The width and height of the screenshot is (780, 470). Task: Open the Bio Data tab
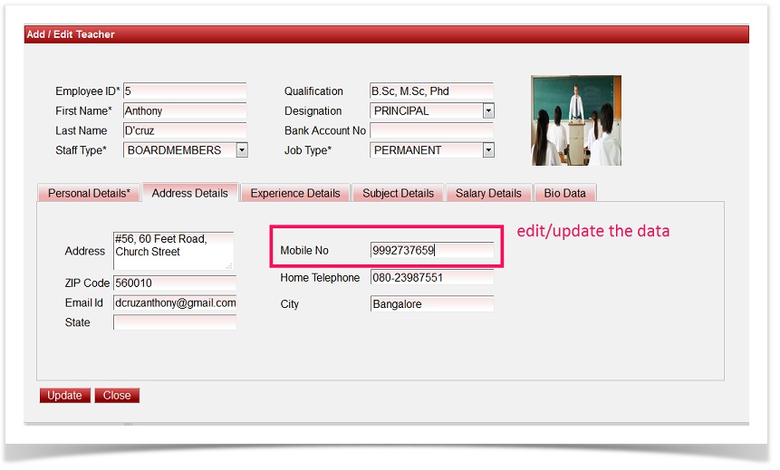point(564,193)
